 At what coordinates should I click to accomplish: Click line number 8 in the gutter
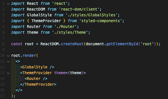(x=3, y=44)
